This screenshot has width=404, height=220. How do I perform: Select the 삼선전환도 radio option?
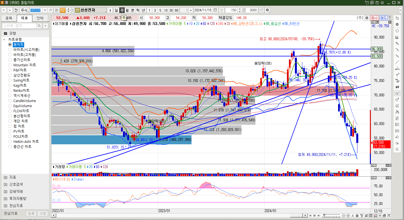10,75
